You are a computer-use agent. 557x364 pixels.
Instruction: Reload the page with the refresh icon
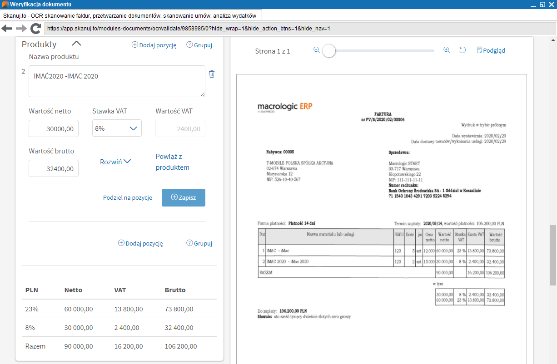coord(35,29)
